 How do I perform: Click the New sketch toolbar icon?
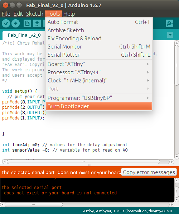(x=27, y=23)
